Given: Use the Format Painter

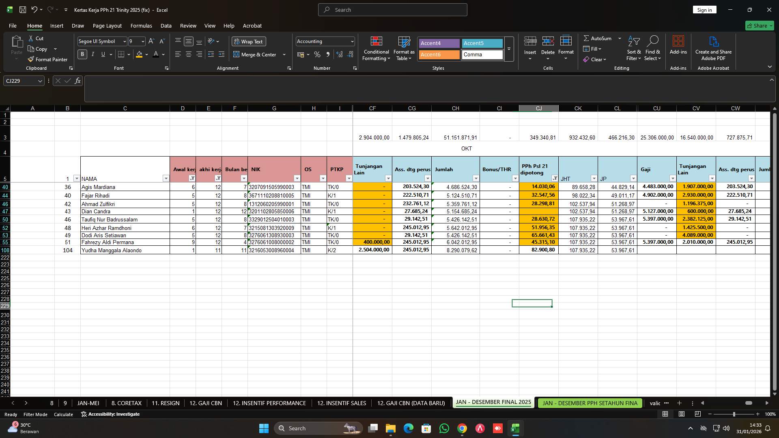Looking at the screenshot, I should pos(47,59).
